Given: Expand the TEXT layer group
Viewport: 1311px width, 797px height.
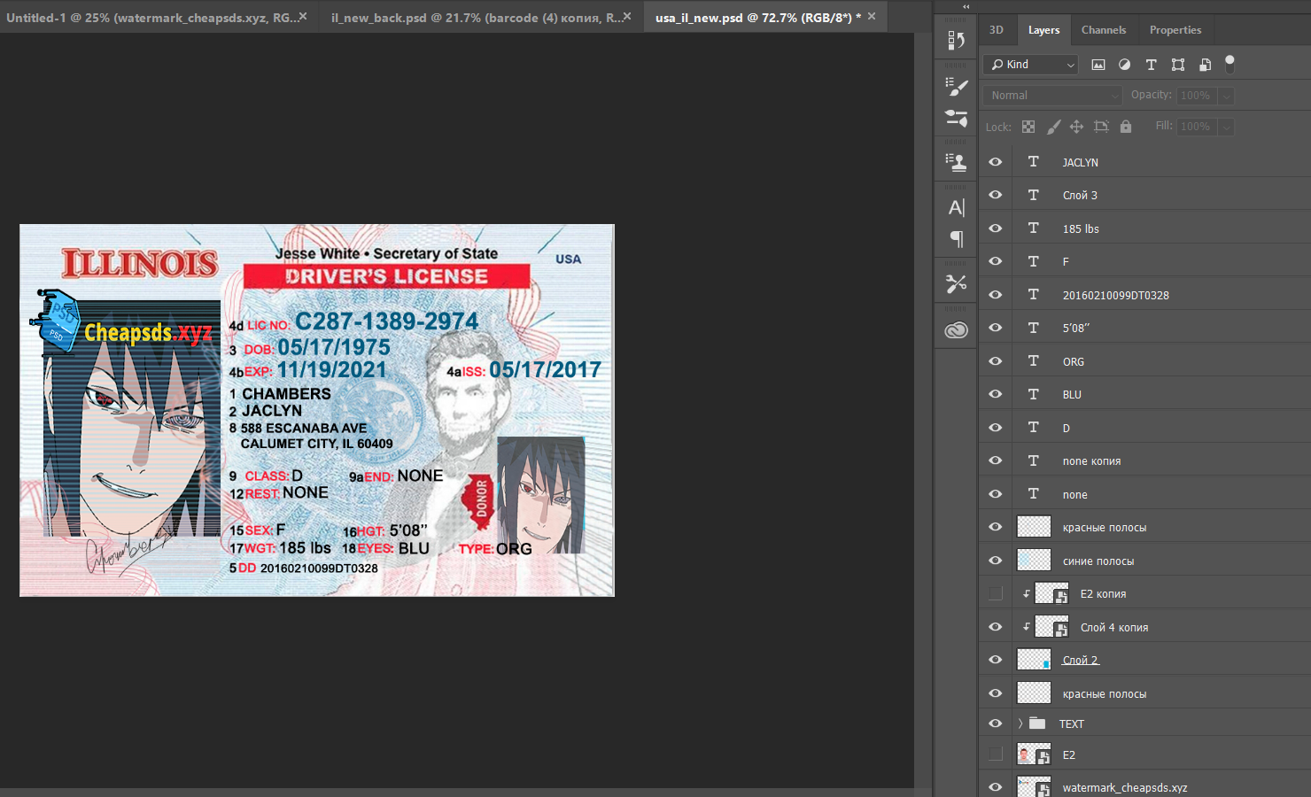Looking at the screenshot, I should pyautogui.click(x=1020, y=723).
